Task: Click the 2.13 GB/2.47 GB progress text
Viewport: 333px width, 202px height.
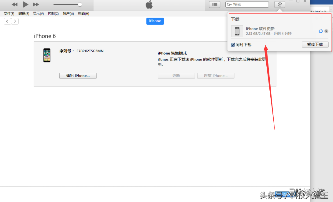Action: [258, 34]
